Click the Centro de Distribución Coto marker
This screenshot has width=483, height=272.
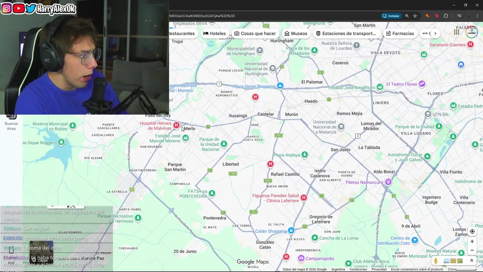point(415,240)
